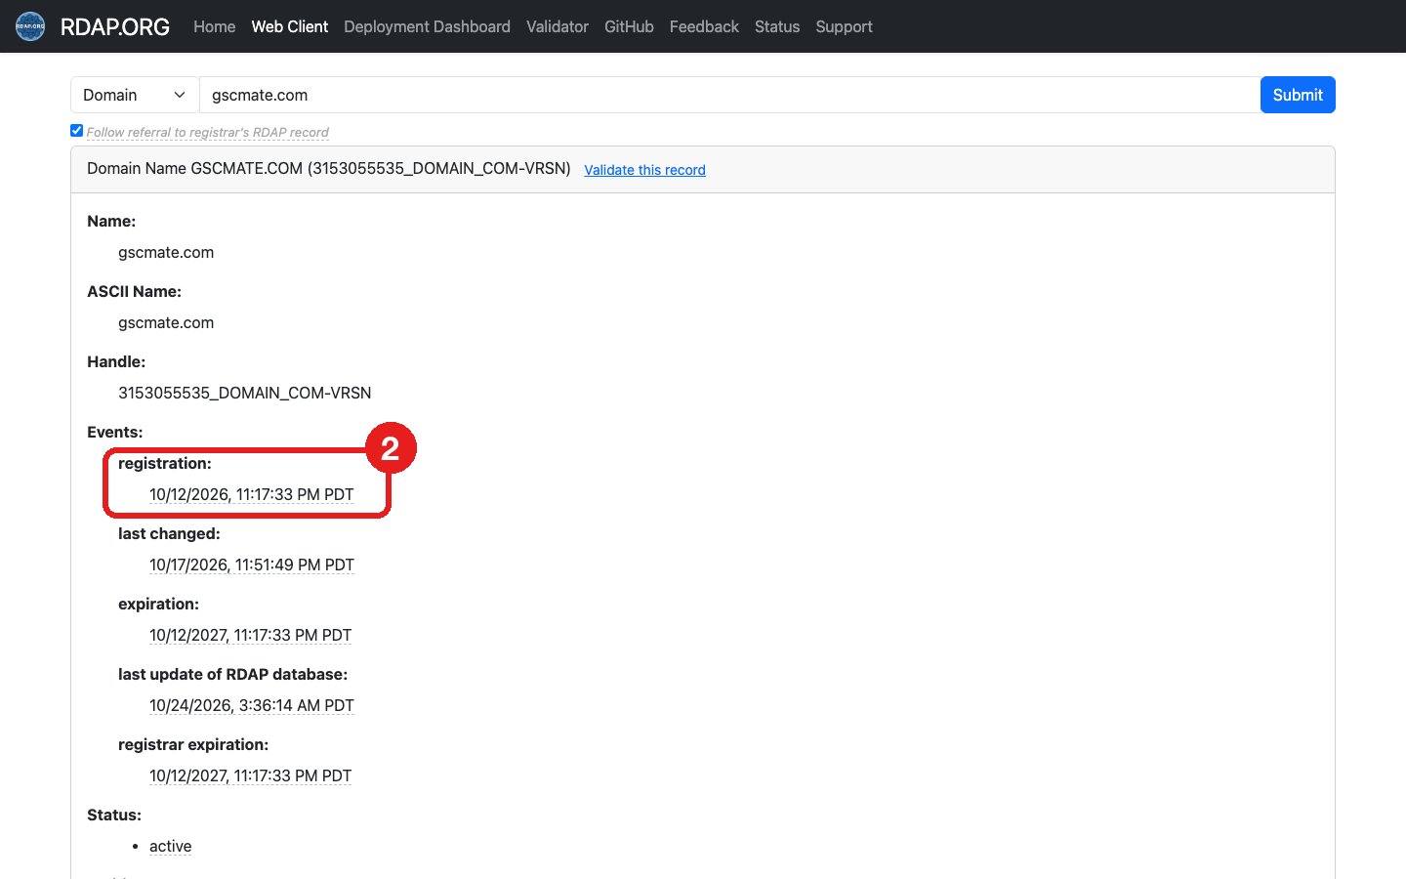Viewport: 1406px width, 879px height.
Task: Click the Domain Name GSCMATE.COM header text
Action: 329,169
